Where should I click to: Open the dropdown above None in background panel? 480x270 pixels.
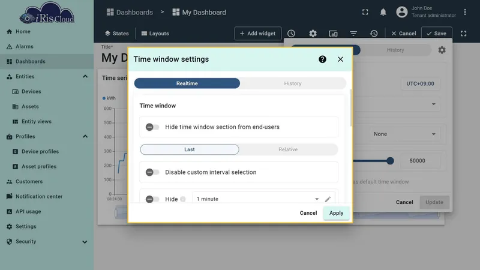point(397,104)
